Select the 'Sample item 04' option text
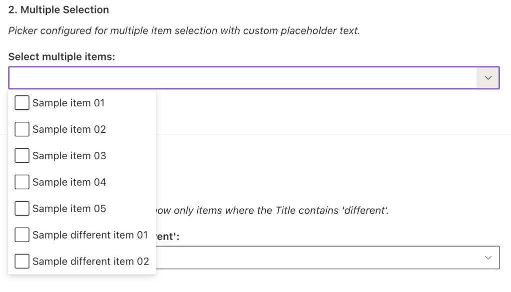 pos(69,182)
